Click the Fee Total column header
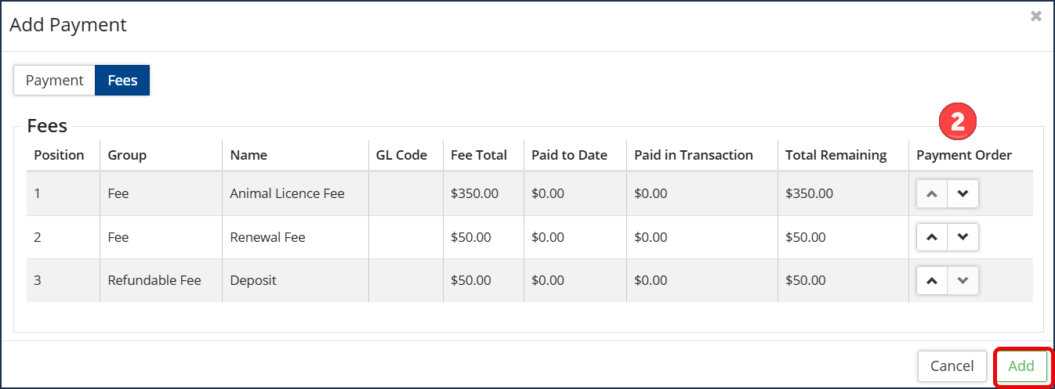The height and width of the screenshot is (389, 1055). (479, 155)
